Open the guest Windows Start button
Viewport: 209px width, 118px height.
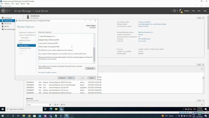[x=3, y=109]
